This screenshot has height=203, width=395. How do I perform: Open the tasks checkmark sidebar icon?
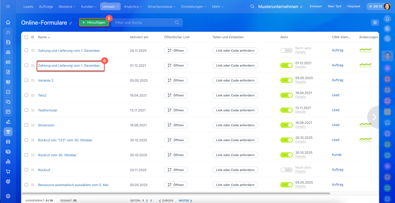tap(8, 92)
